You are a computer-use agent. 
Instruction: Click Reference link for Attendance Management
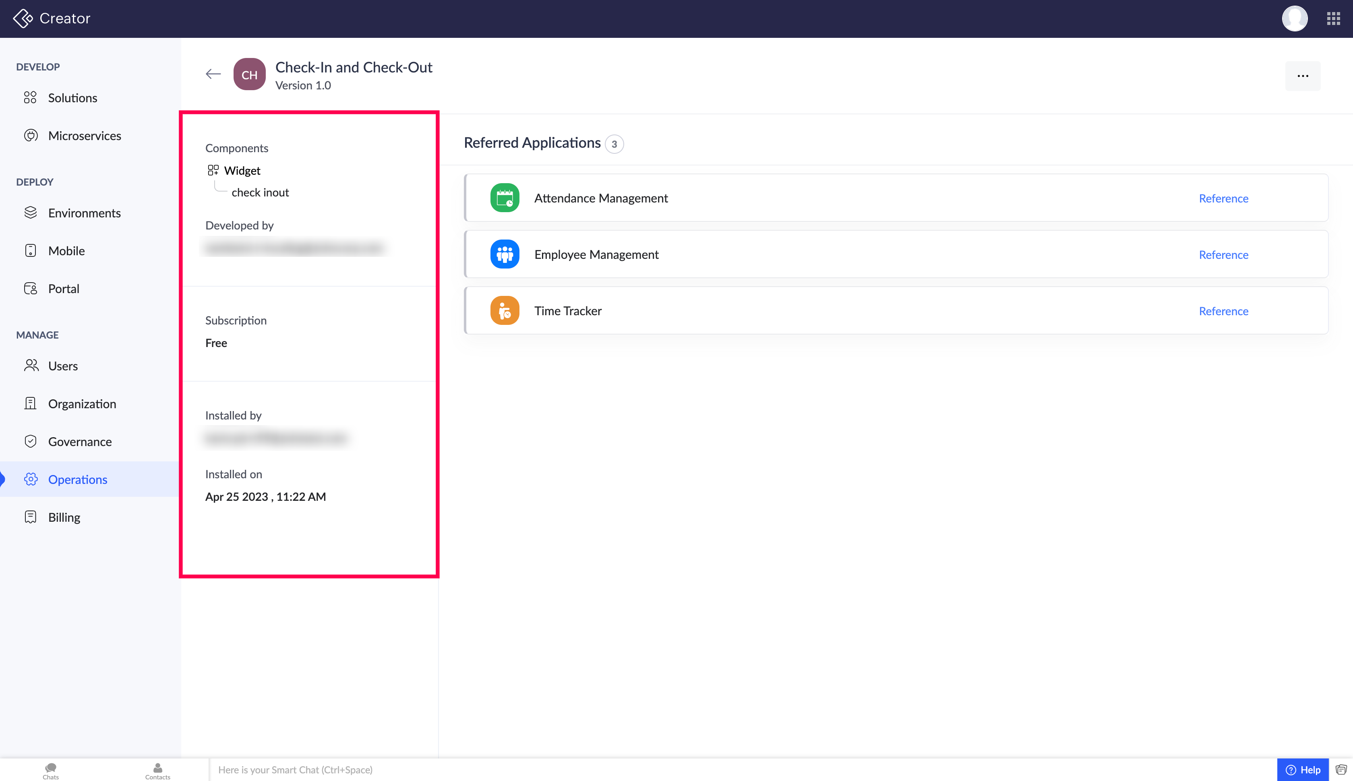[x=1223, y=198]
